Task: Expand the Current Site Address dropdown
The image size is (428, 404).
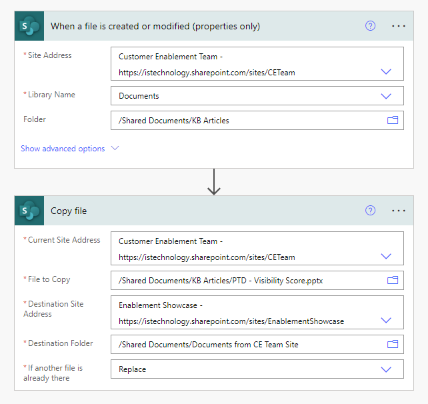Action: [386, 256]
